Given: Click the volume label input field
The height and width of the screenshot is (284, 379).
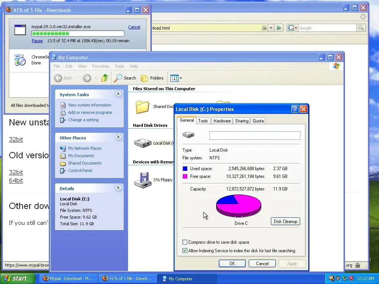Looking at the screenshot, I should (255, 135).
